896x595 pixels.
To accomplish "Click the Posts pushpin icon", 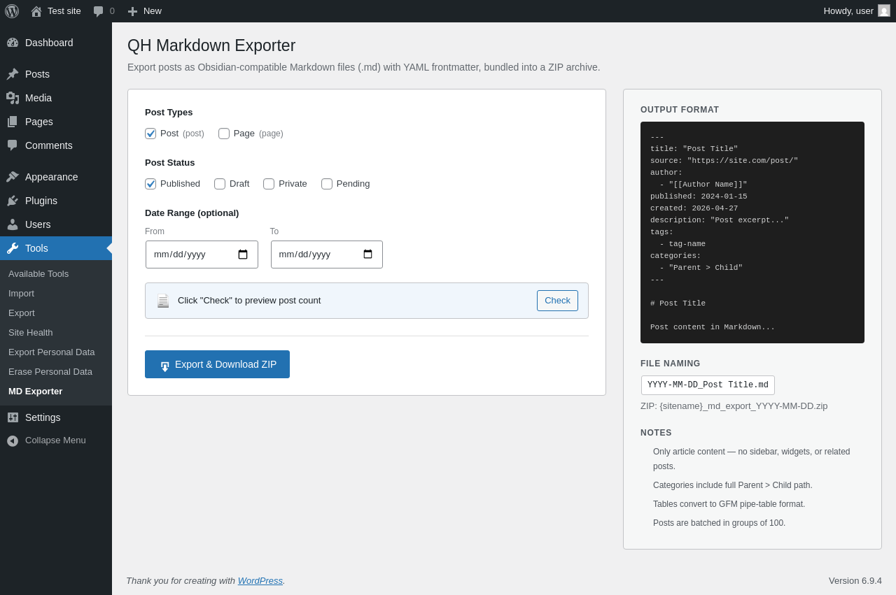I will pyautogui.click(x=13, y=74).
